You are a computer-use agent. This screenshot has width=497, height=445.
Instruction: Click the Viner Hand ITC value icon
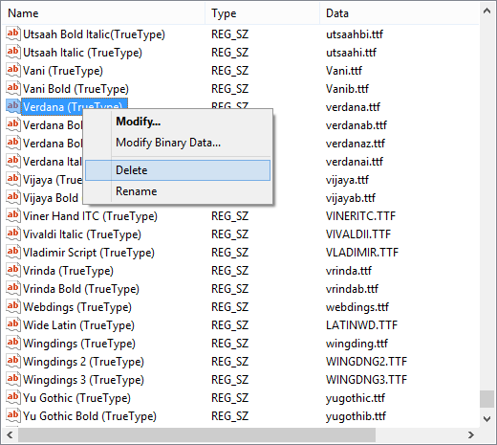tap(12, 215)
